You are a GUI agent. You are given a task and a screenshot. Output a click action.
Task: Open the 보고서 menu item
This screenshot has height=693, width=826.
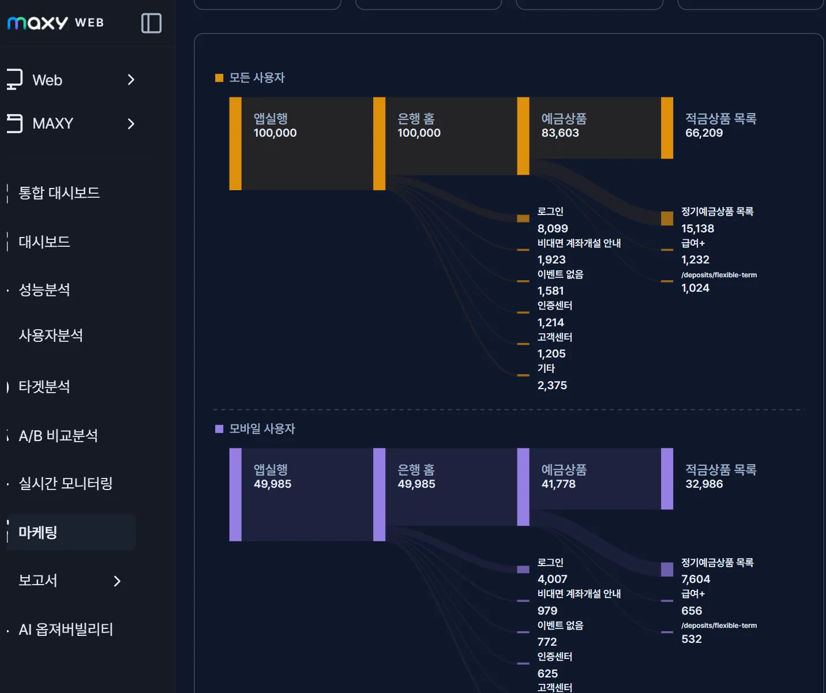pyautogui.click(x=38, y=580)
